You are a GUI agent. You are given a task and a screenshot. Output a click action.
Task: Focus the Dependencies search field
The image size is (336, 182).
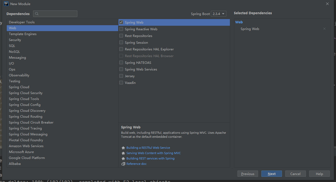pos(55,14)
